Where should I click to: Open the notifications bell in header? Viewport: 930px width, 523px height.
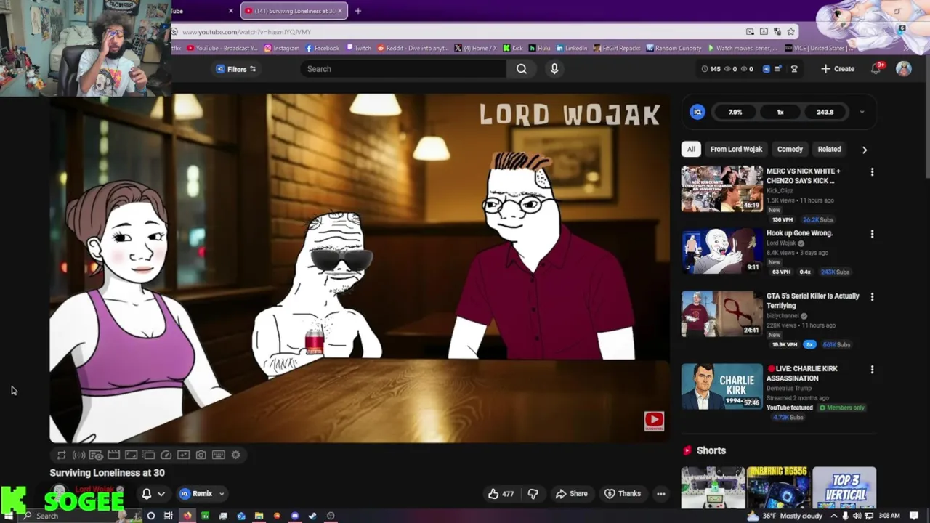tap(876, 68)
